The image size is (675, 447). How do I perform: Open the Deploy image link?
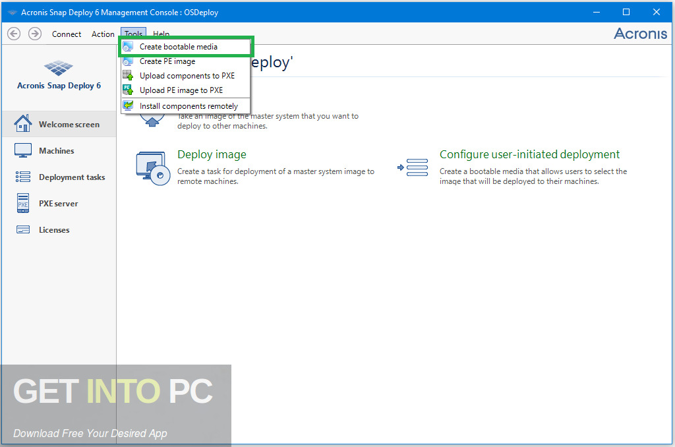(x=212, y=154)
